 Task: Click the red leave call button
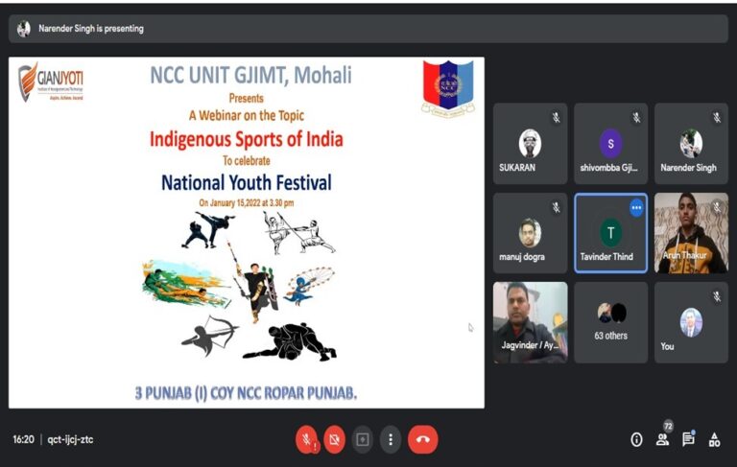423,440
